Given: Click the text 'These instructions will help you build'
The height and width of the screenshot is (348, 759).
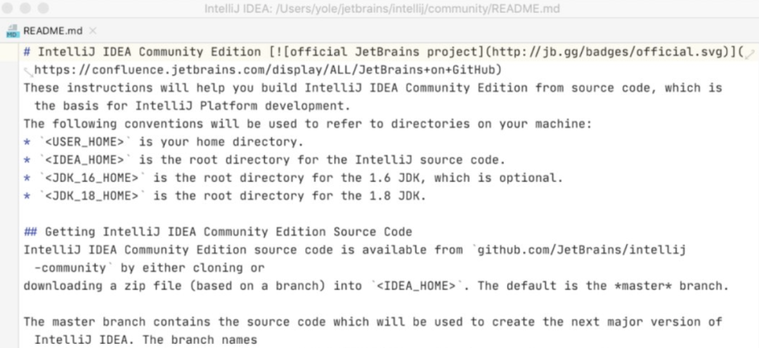Looking at the screenshot, I should (x=161, y=88).
